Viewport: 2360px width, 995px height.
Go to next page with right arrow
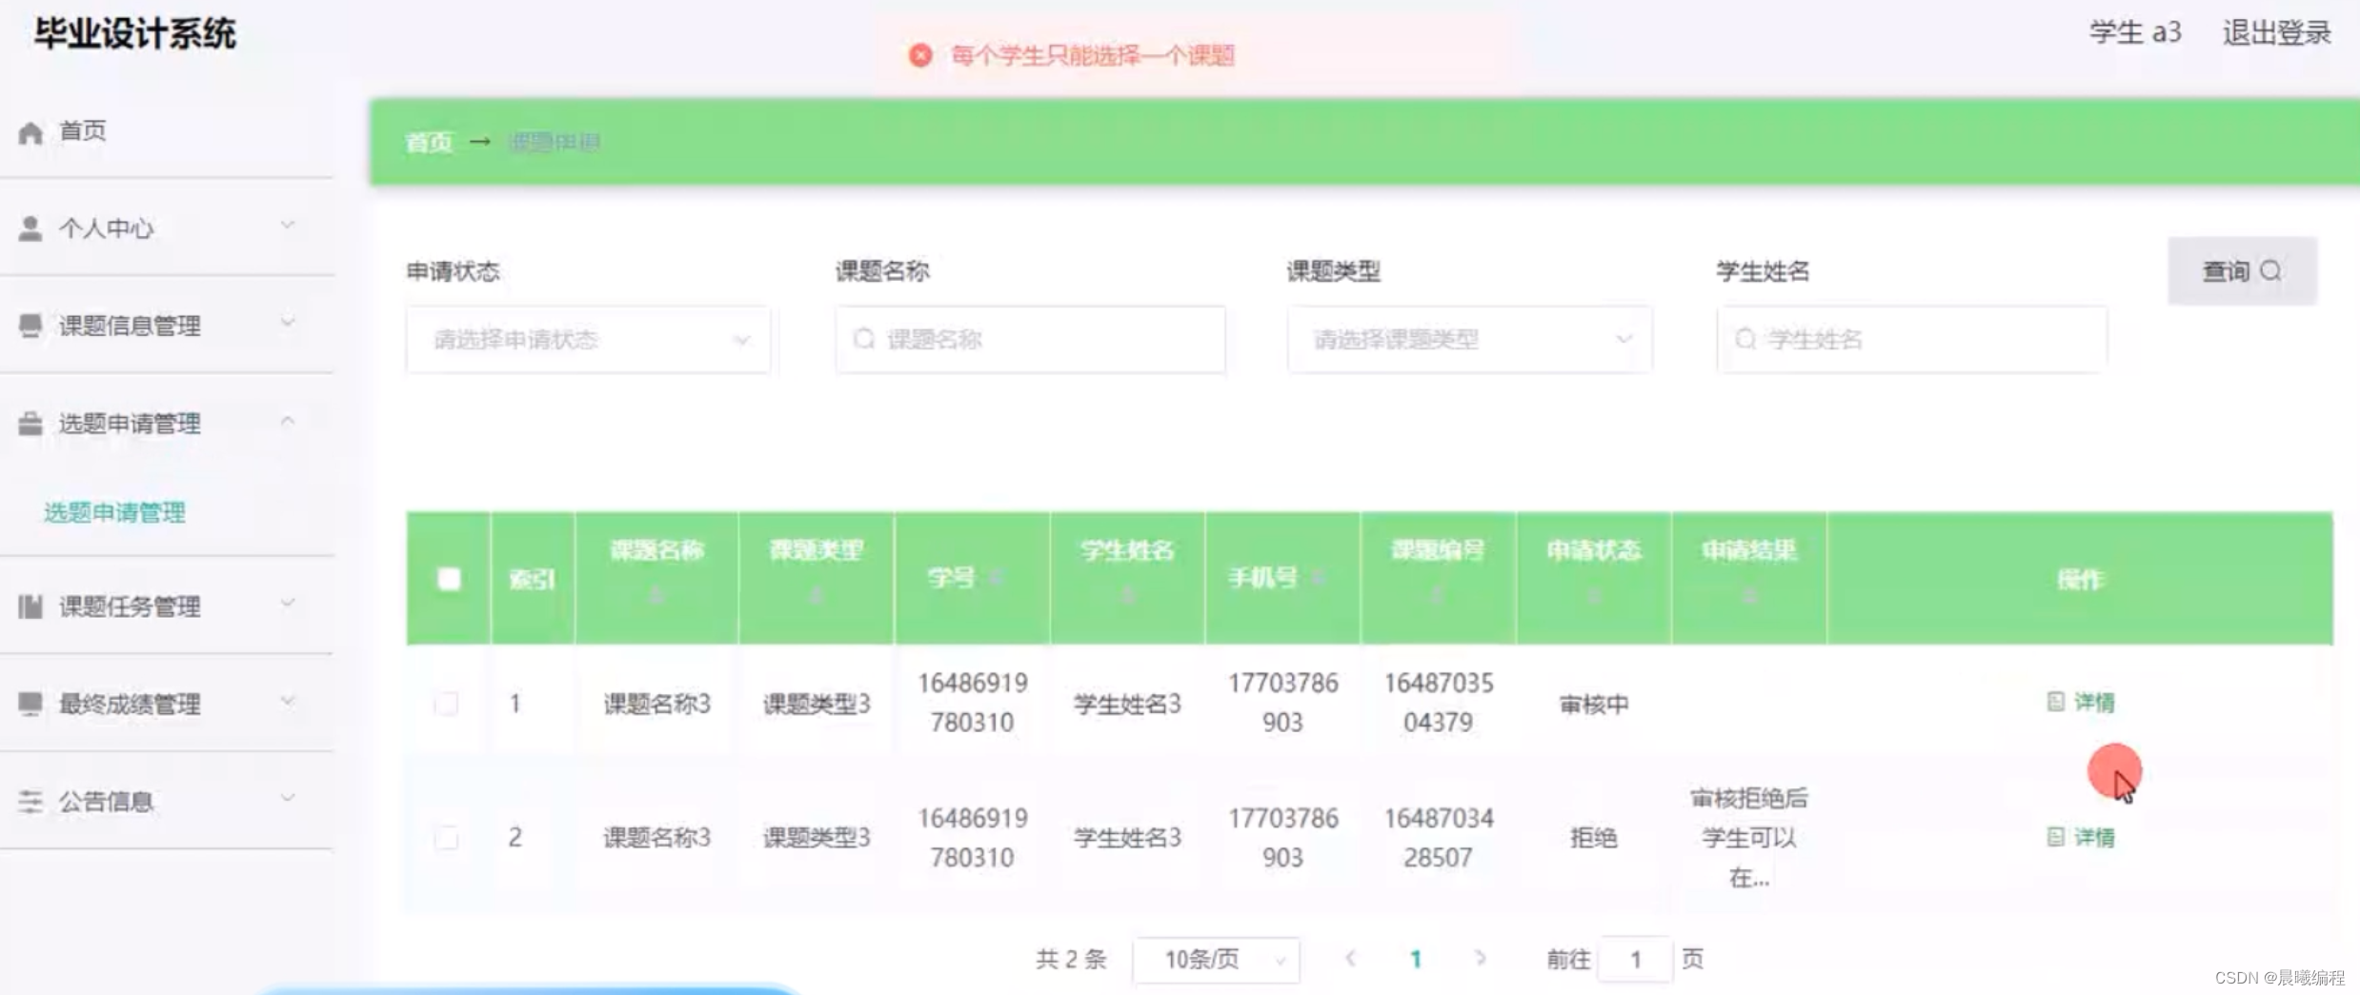coord(1480,959)
